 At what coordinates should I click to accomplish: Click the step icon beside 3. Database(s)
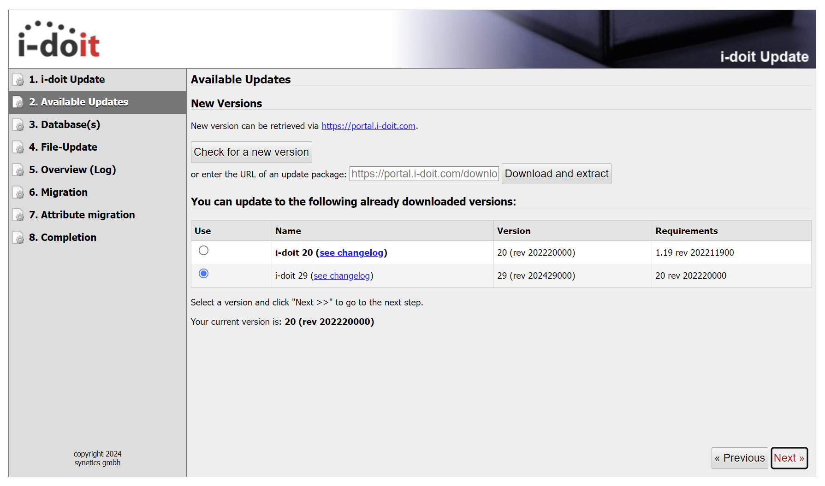(x=18, y=125)
